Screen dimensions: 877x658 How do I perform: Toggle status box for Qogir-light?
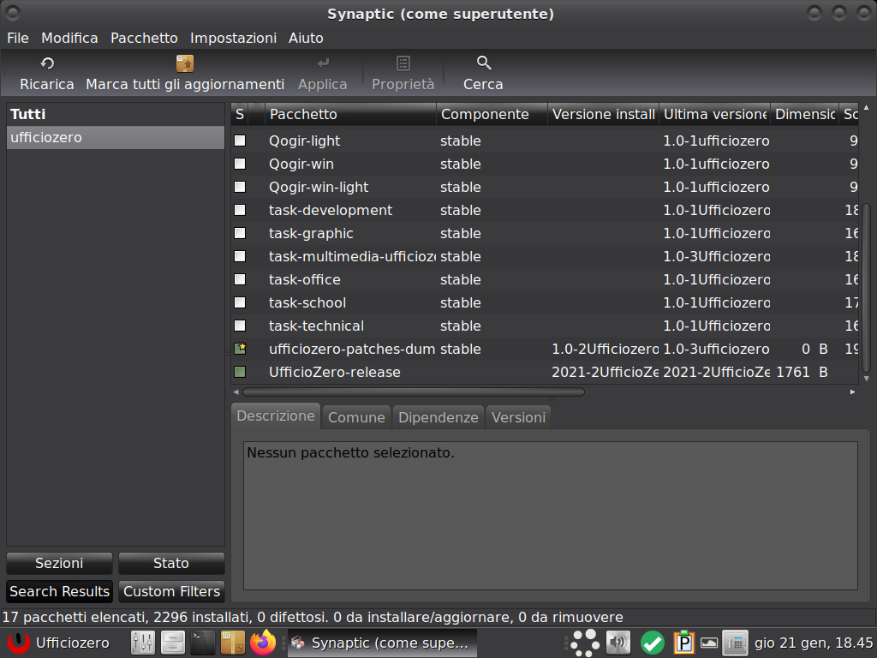pyautogui.click(x=240, y=141)
